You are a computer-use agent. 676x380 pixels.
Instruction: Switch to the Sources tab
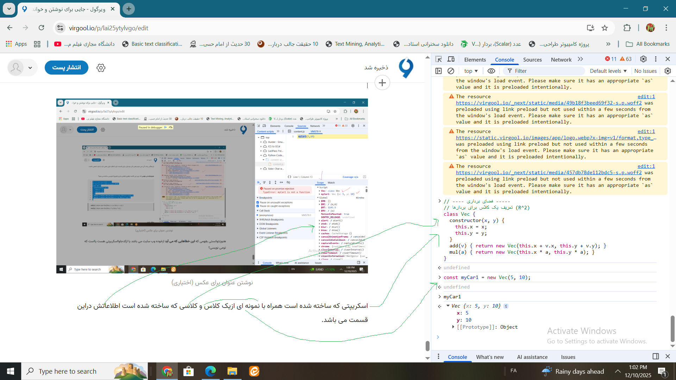(x=532, y=59)
